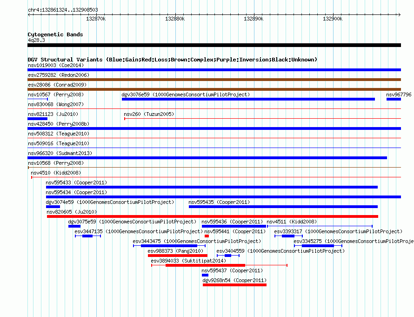The width and height of the screenshot is (414, 317).
Task: Click the nsv595441 small red bar
Action: click(207, 236)
